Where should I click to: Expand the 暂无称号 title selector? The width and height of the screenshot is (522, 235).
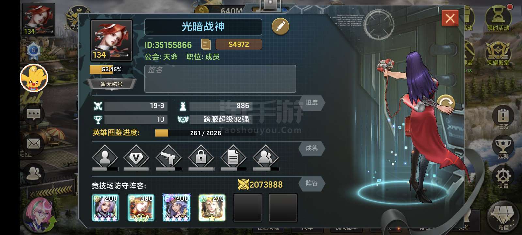pyautogui.click(x=112, y=84)
